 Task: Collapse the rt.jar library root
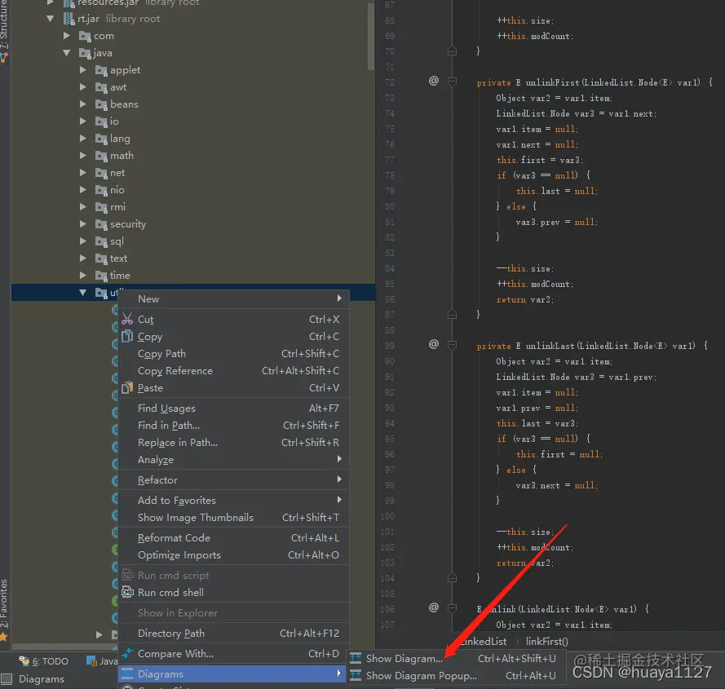click(x=51, y=19)
